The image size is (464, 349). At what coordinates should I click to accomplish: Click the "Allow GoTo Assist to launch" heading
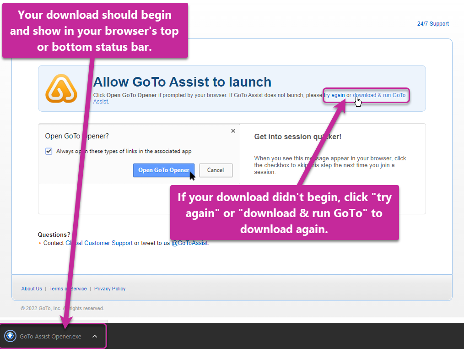[x=182, y=82]
